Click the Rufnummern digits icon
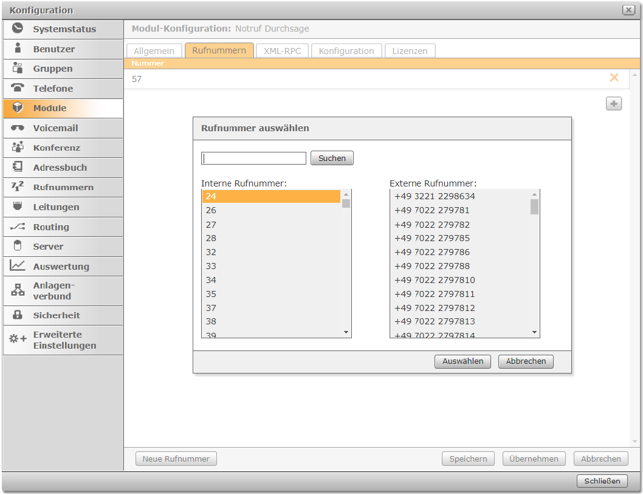 (x=18, y=186)
